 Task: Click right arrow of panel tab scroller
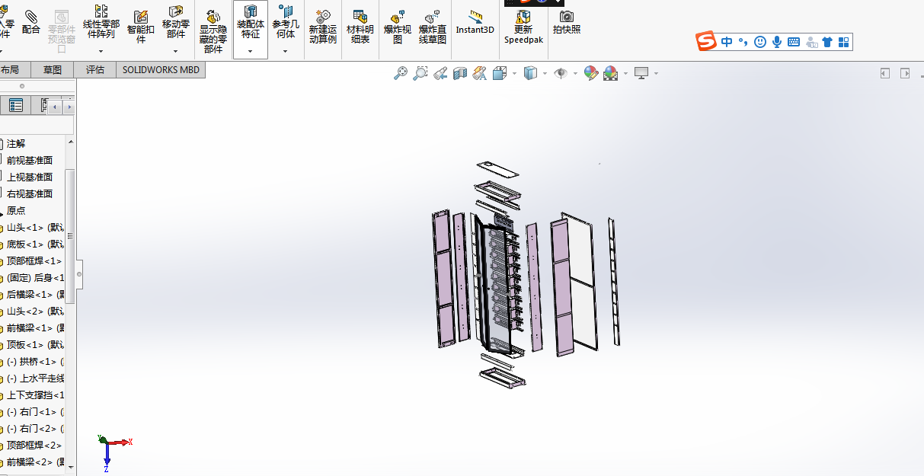tap(69, 107)
